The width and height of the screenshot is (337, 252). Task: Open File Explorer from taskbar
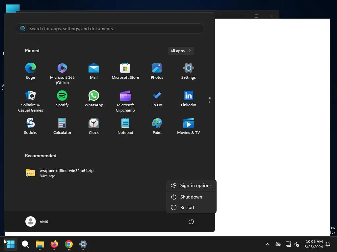pyautogui.click(x=40, y=244)
